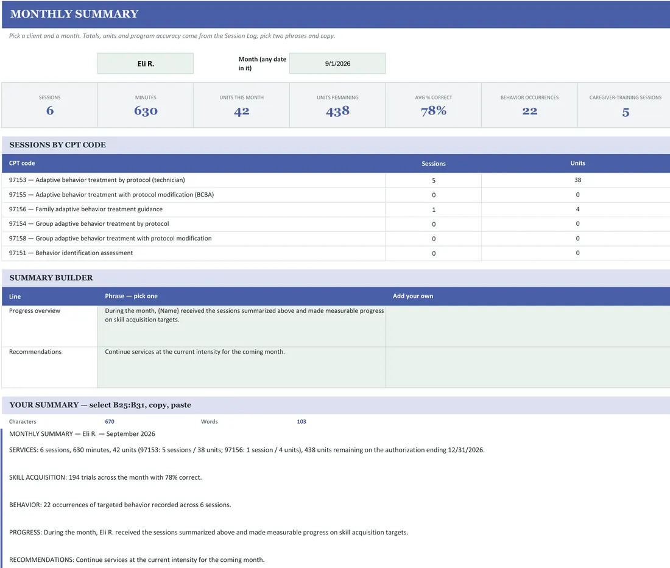The width and height of the screenshot is (670, 568).
Task: Select the 97156 Family guidance row
Action: 336,209
